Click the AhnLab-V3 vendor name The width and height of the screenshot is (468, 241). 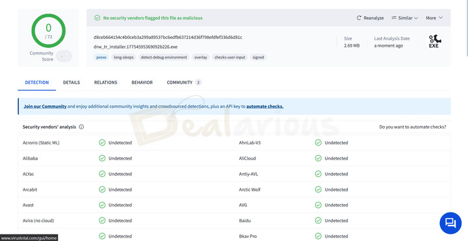(250, 142)
